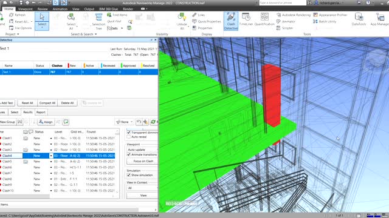Open the Properties panel
The height and width of the screenshot is (218, 389).
coord(202,28)
